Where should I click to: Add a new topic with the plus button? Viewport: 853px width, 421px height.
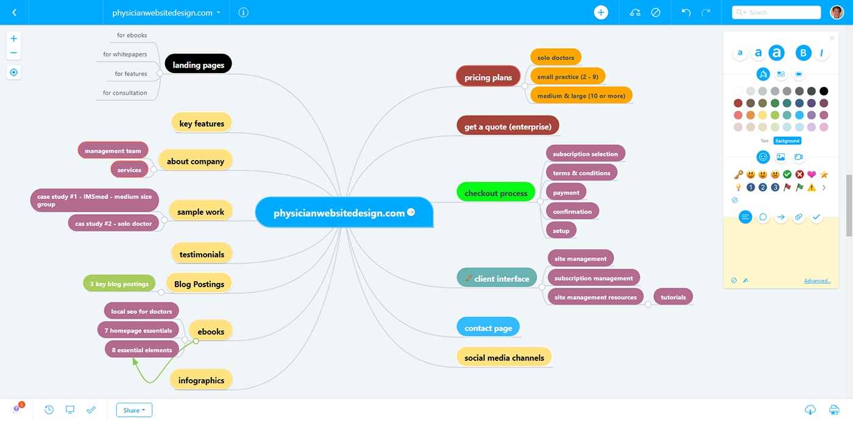(x=601, y=12)
